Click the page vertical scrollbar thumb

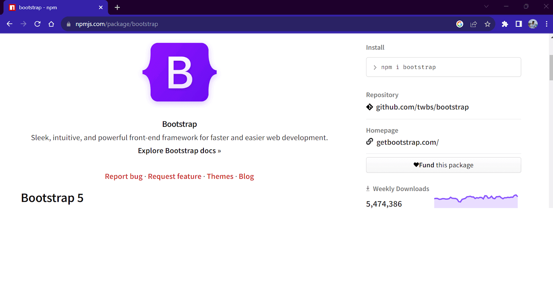[x=551, y=67]
